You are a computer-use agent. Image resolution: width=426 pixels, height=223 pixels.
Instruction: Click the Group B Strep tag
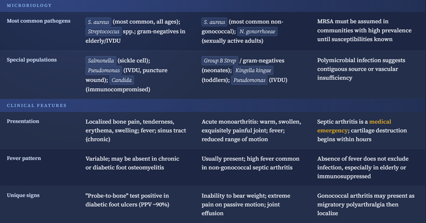coord(219,61)
